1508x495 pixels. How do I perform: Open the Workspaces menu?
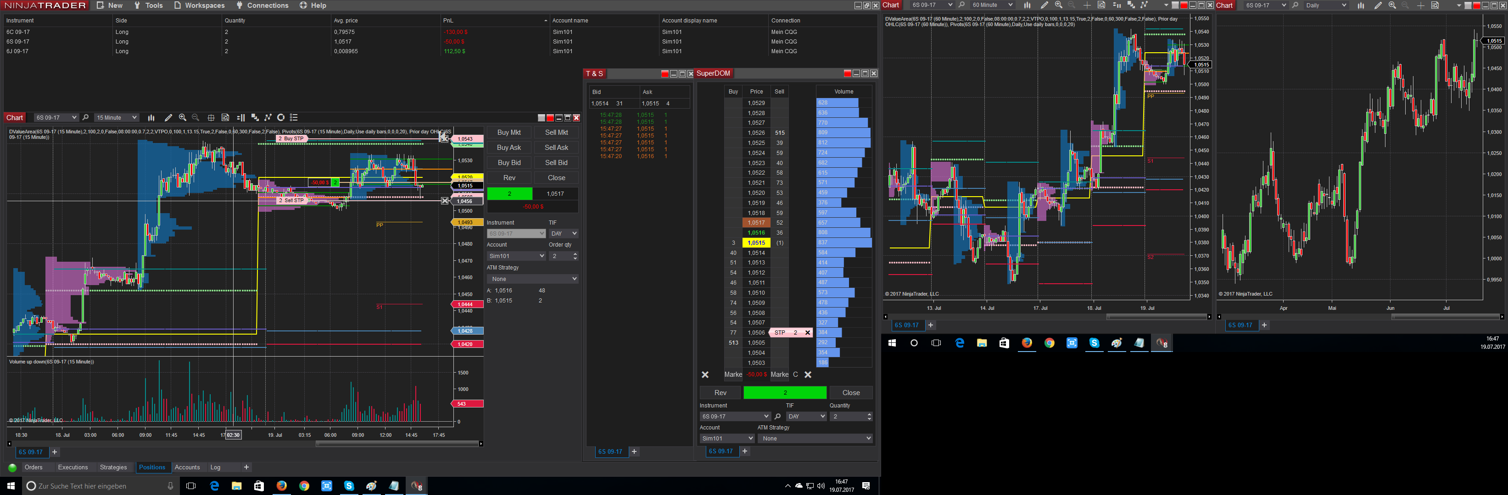coord(199,5)
